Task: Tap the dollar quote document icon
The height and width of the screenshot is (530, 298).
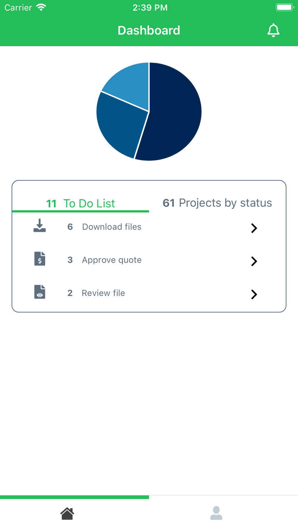Action: coord(40,259)
